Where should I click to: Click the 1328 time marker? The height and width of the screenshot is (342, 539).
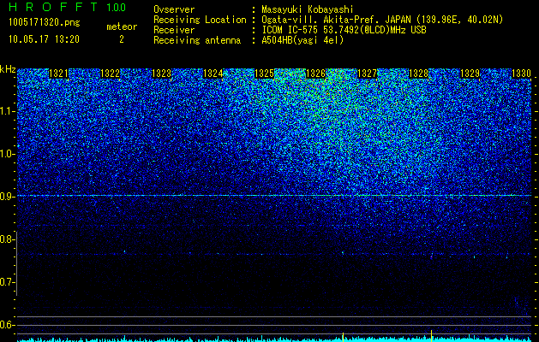[418, 74]
